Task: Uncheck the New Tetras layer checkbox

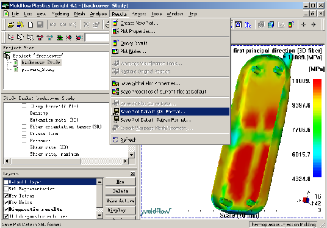Action: pyautogui.click(x=6, y=196)
